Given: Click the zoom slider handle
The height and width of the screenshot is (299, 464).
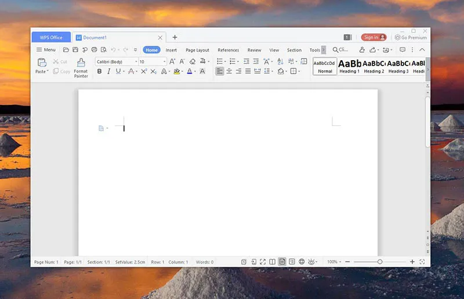Looking at the screenshot, I should pos(380,262).
